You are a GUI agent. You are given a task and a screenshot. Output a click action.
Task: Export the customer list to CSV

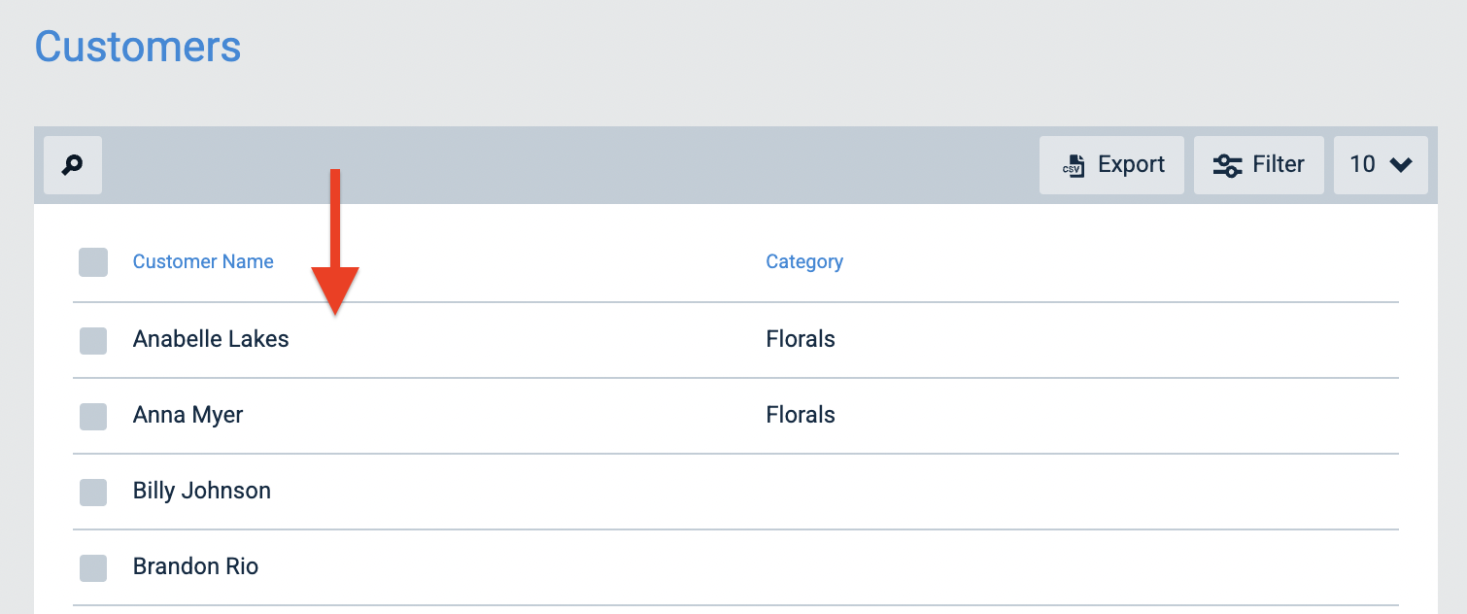[x=1111, y=164]
